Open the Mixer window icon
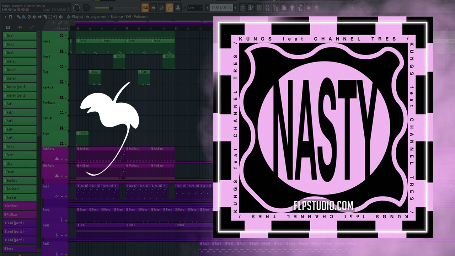Screen dimensions: 455x256 click(x=267, y=7)
